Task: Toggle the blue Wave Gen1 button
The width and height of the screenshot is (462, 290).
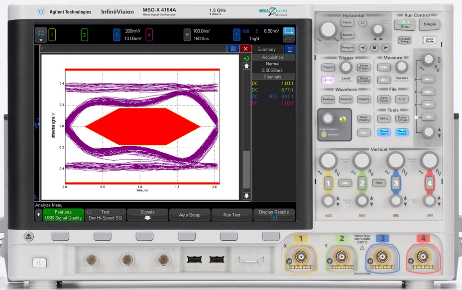Action: point(384,132)
